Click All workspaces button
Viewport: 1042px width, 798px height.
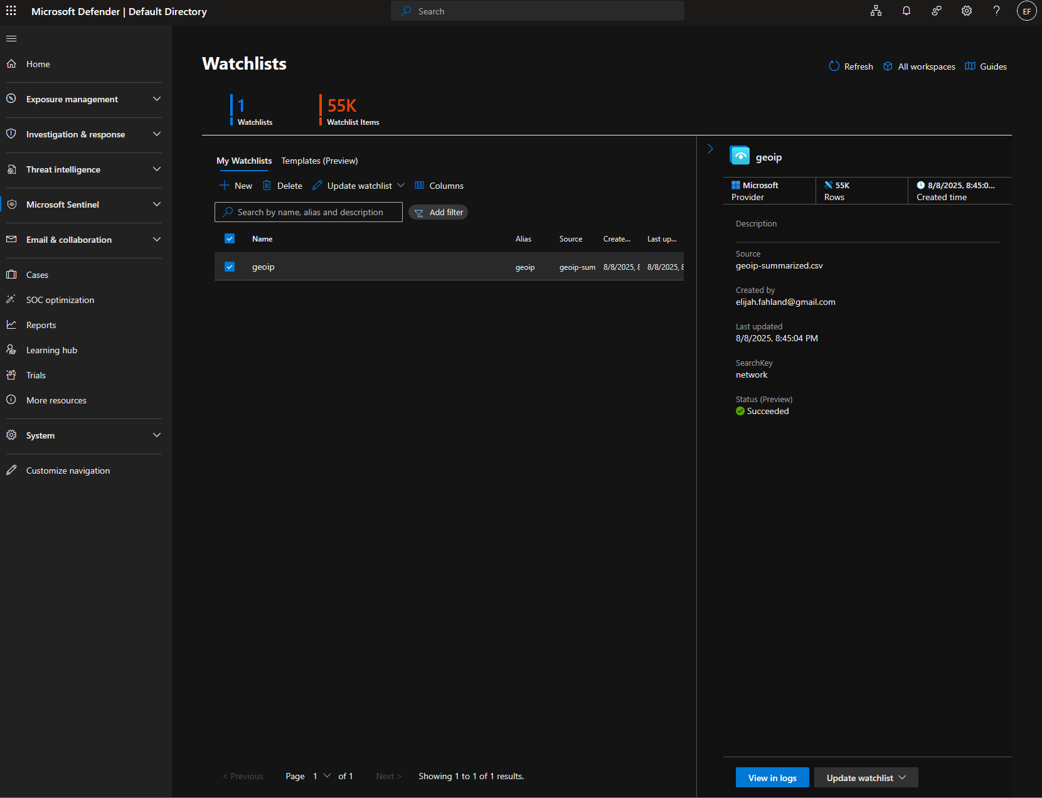[919, 66]
